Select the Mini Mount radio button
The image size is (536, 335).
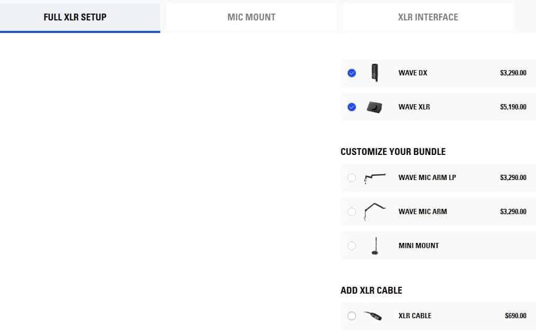pyautogui.click(x=352, y=245)
